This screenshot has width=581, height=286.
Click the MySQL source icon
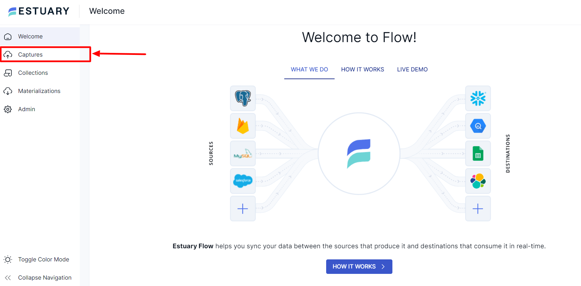pyautogui.click(x=243, y=154)
